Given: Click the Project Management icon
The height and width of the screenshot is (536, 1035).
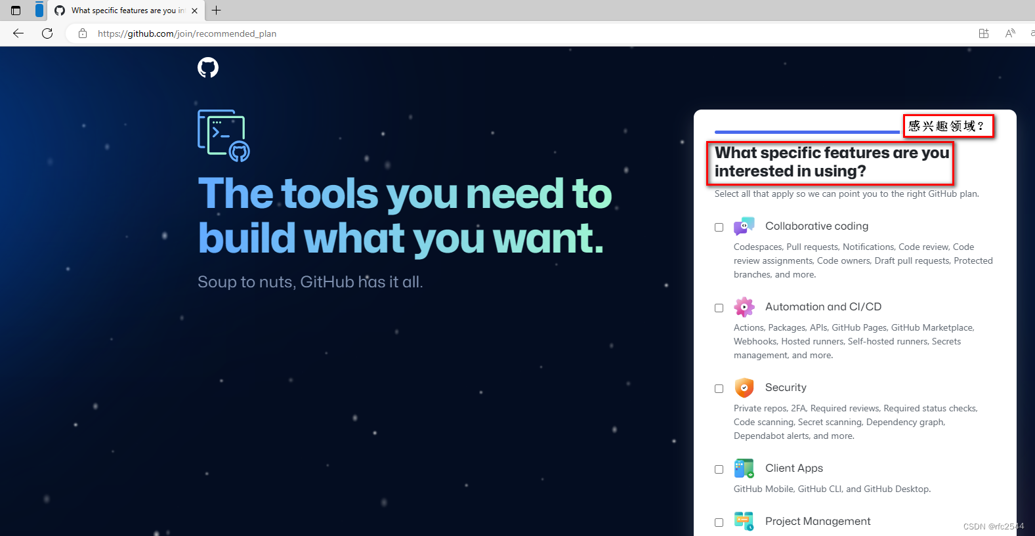Looking at the screenshot, I should (744, 522).
